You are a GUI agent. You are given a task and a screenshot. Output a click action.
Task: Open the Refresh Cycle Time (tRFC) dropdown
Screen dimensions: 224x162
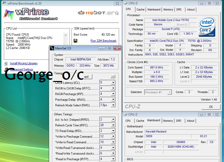113,125
